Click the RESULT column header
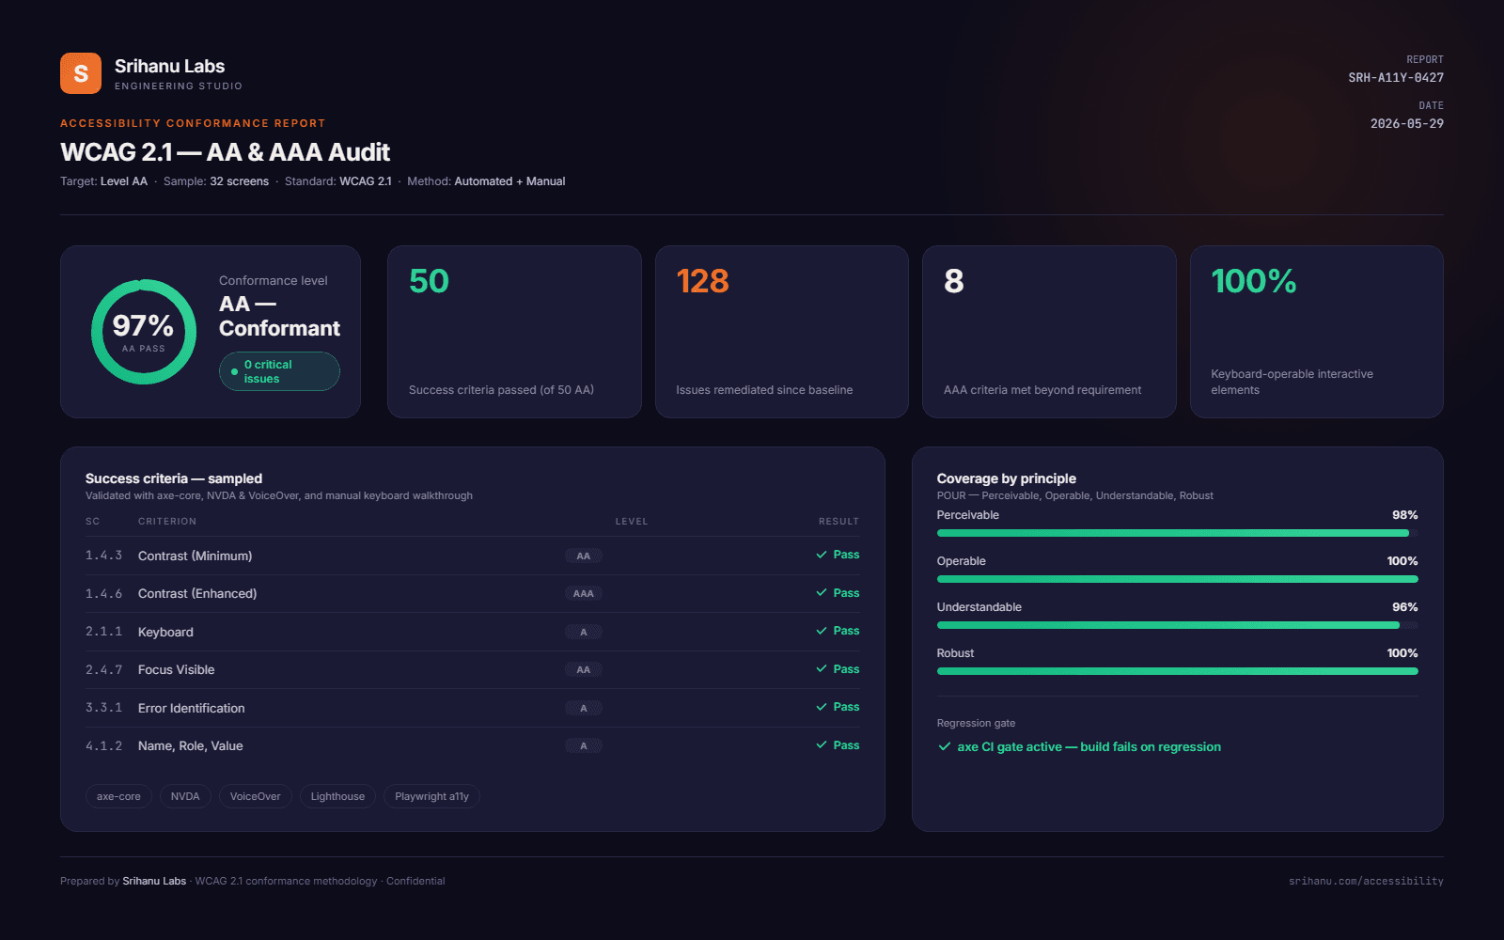The height and width of the screenshot is (940, 1504). [x=838, y=521]
